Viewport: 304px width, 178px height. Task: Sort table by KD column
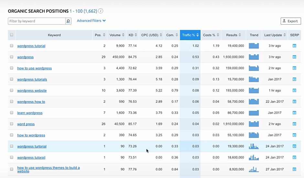coord(133,35)
